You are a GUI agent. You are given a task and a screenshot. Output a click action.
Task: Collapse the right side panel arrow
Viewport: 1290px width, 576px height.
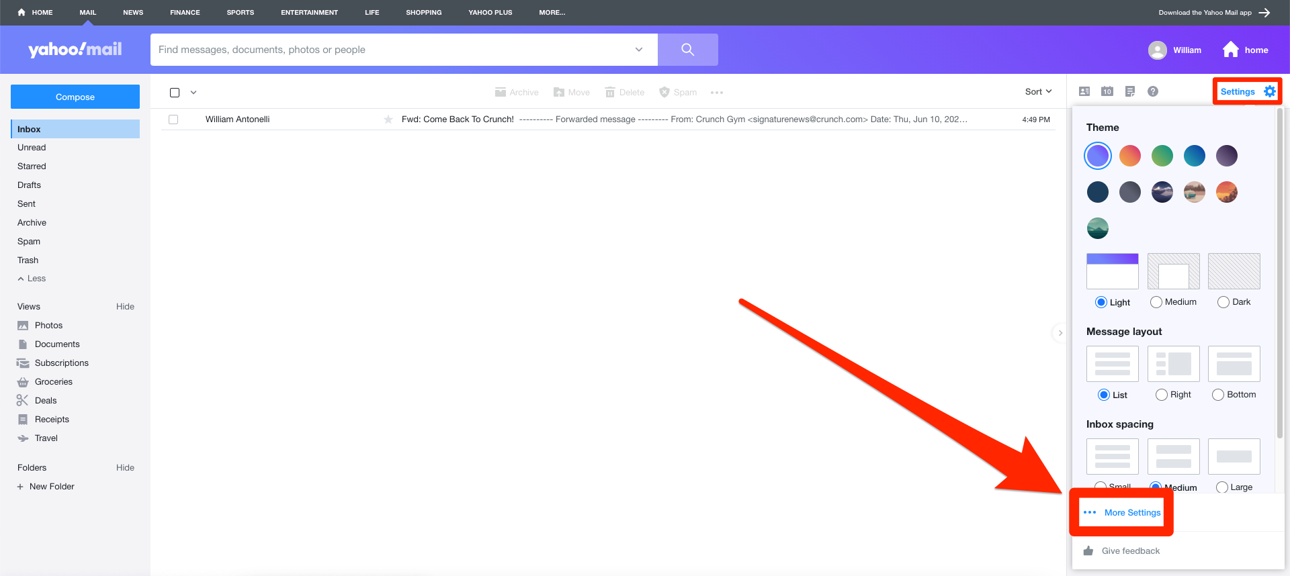[x=1060, y=333]
